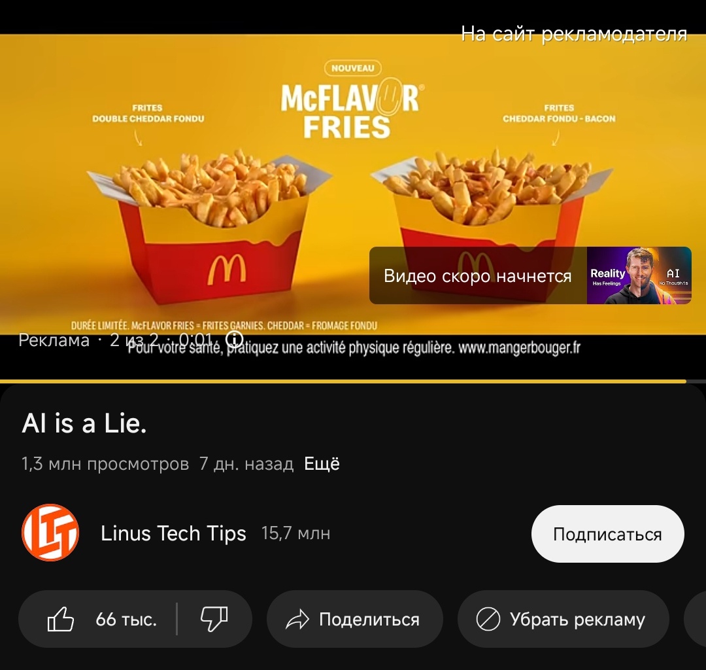
Task: Tap the thumbs-down dislike icon
Action: (214, 619)
